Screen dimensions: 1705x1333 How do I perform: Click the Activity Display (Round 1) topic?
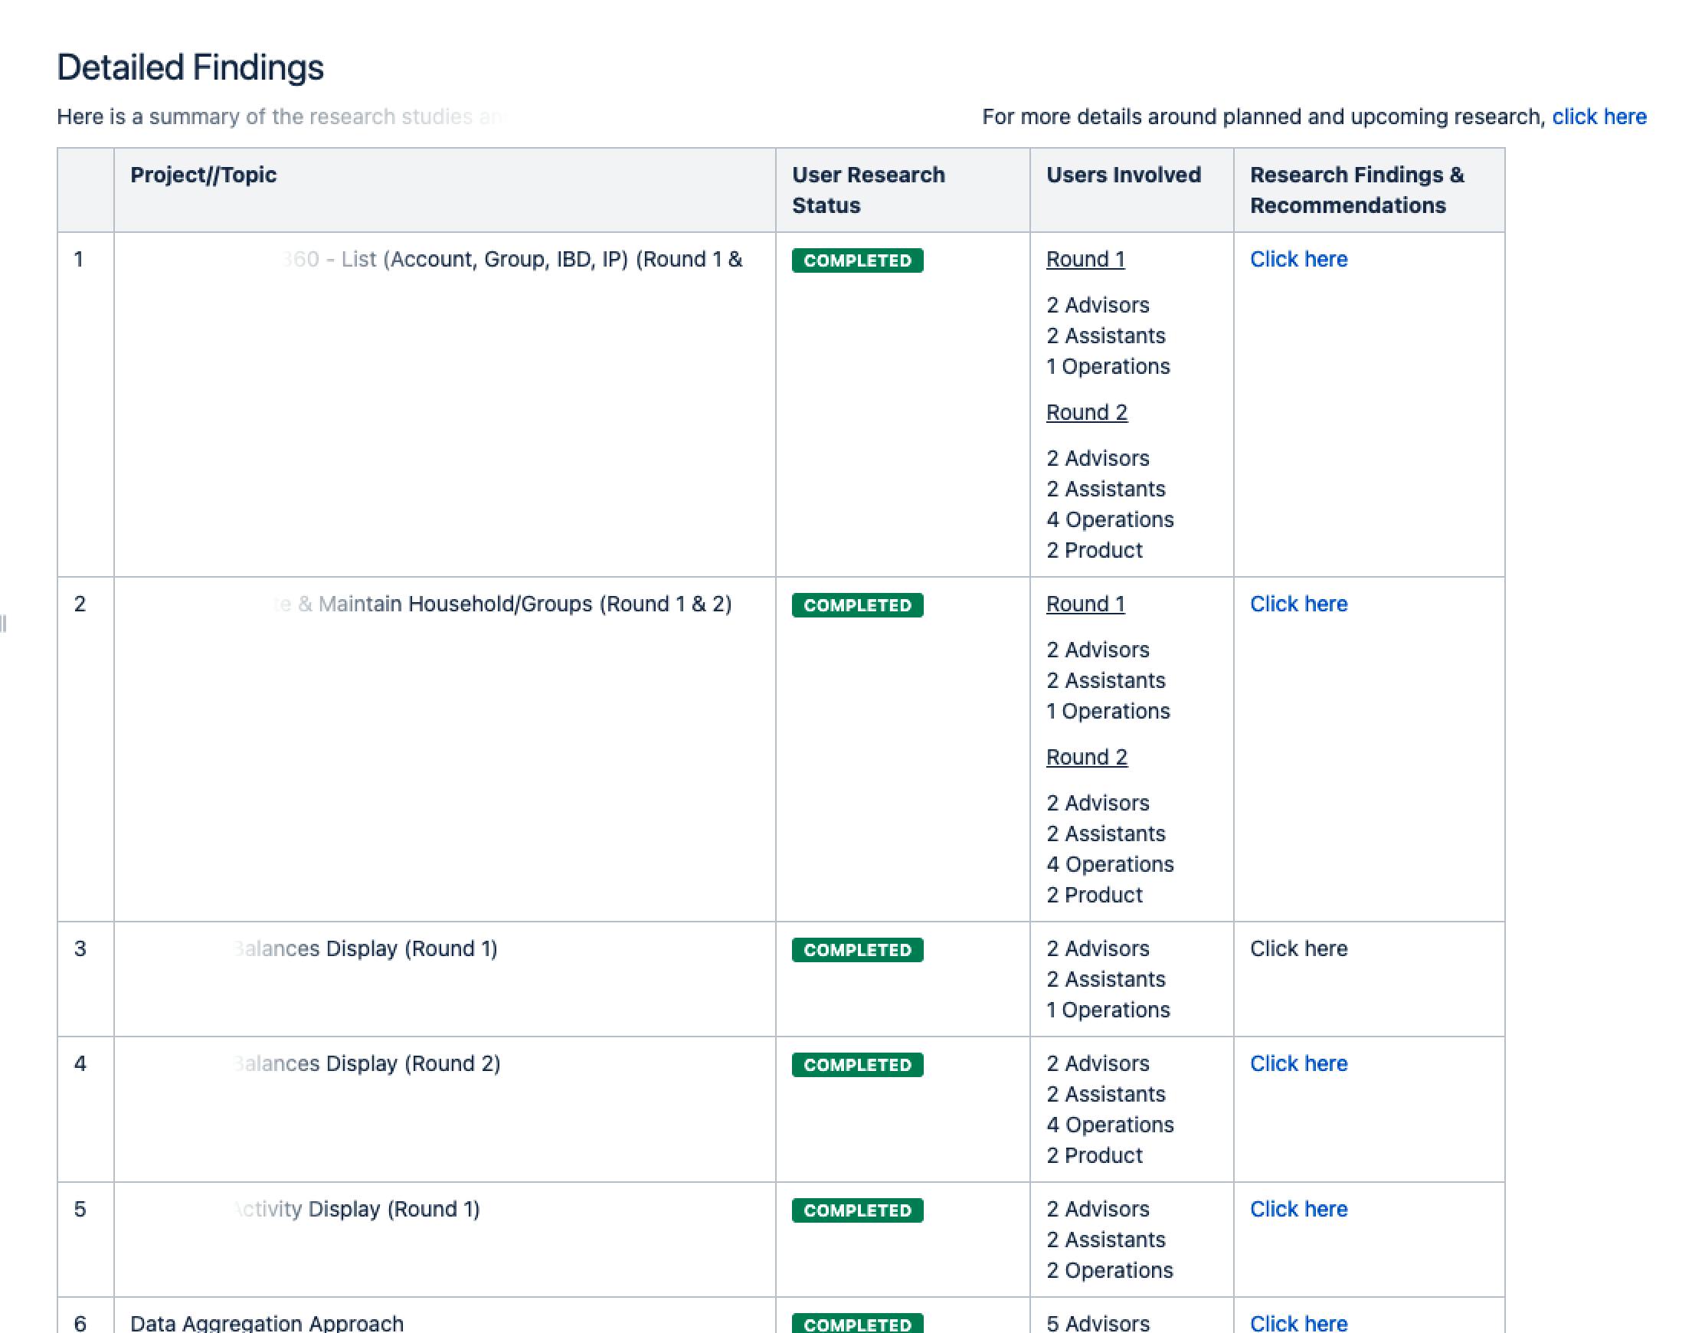click(356, 1209)
